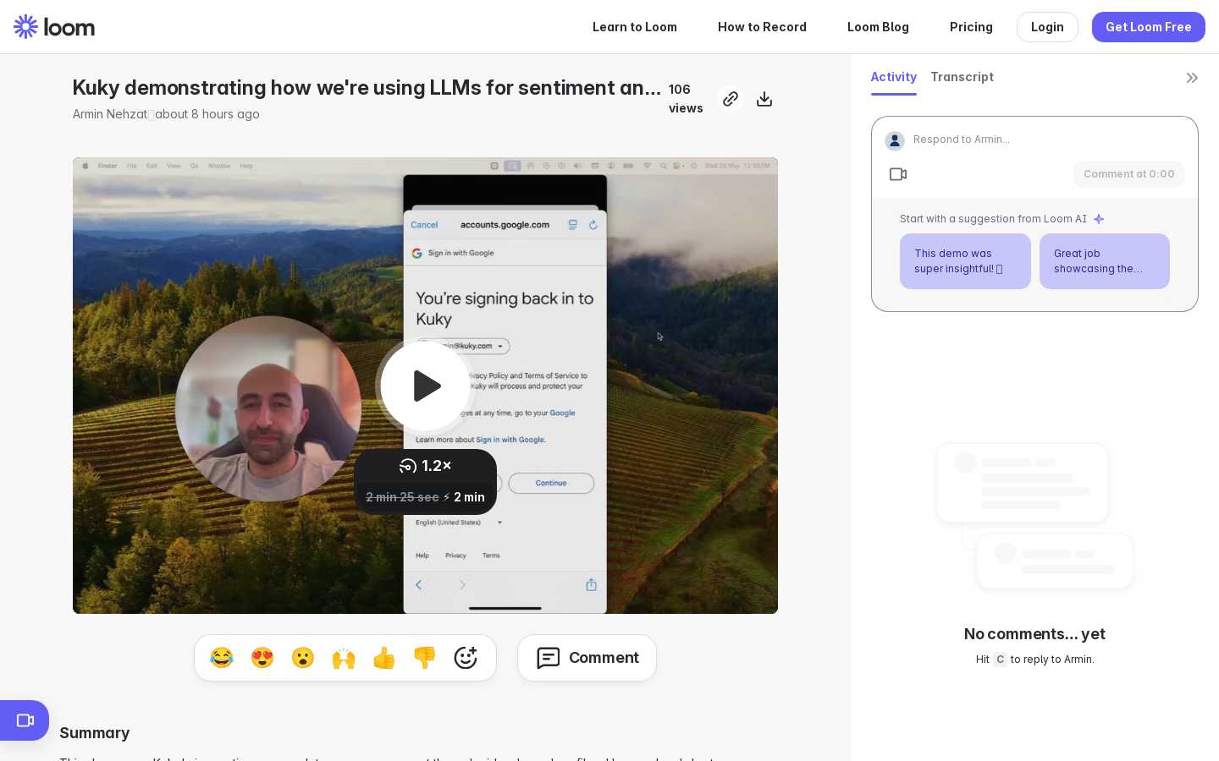
Task: Click 'about 8 hours ago' timestamp
Action: coord(207,114)
